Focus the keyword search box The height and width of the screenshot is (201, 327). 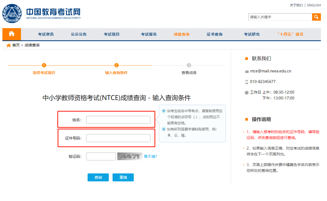(280, 17)
